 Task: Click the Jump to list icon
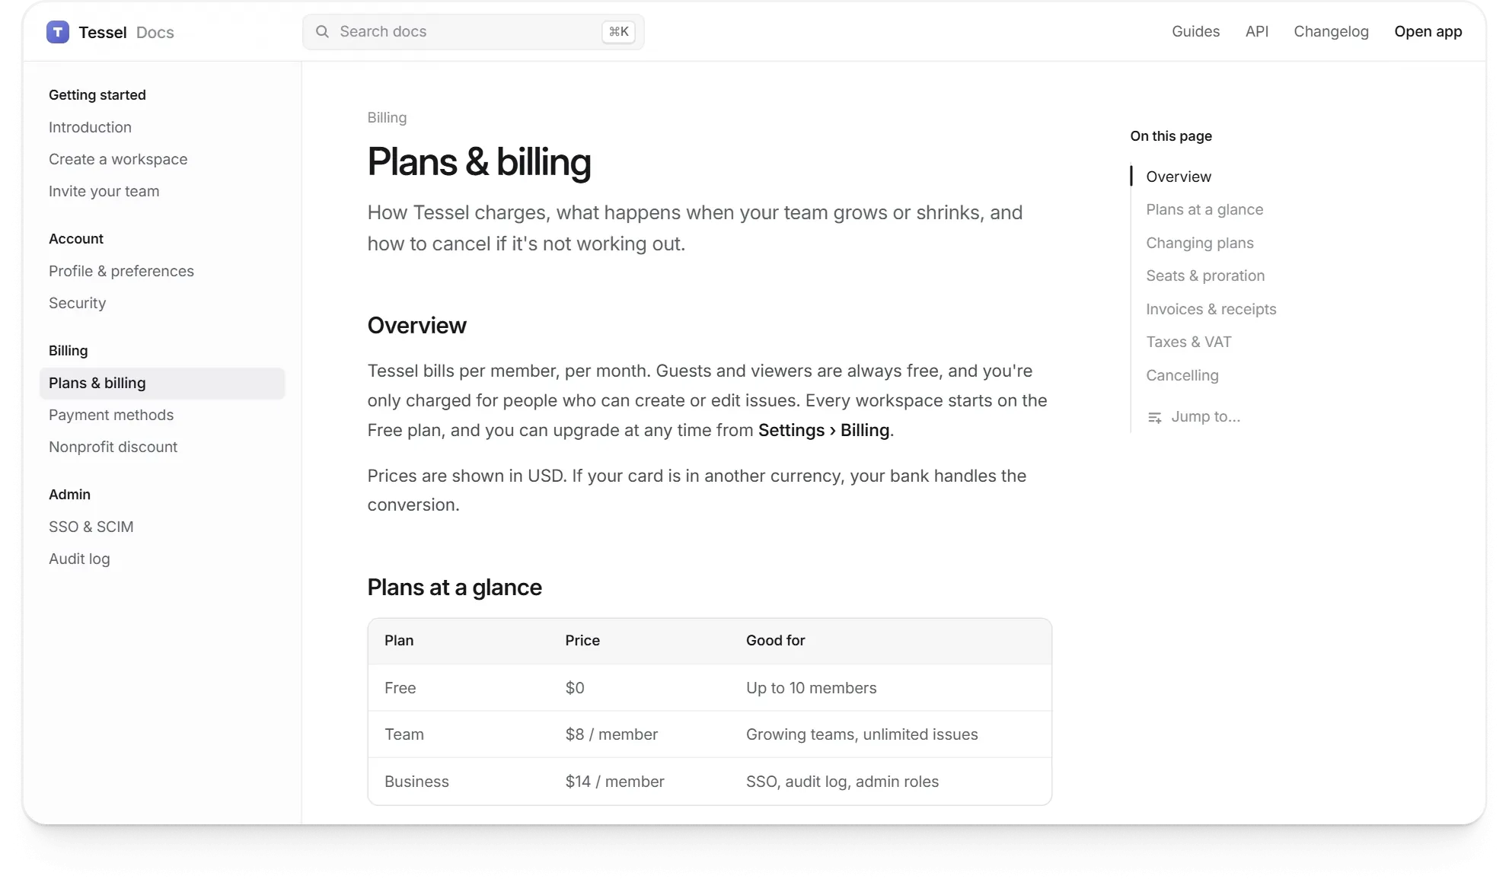click(1154, 417)
